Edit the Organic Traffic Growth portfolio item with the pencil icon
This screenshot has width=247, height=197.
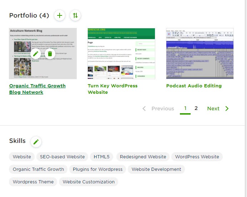pyautogui.click(x=36, y=54)
